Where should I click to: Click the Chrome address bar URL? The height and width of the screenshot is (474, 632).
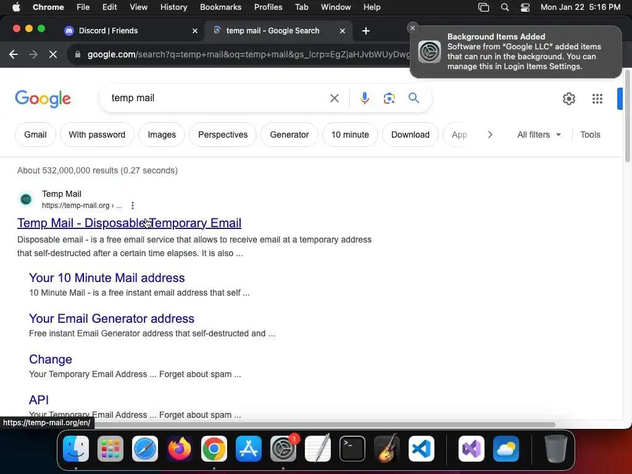pyautogui.click(x=248, y=54)
